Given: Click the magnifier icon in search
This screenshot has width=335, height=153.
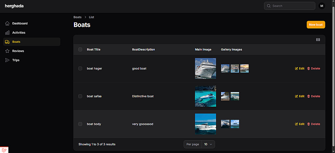Looking at the screenshot, I should click(x=269, y=6).
